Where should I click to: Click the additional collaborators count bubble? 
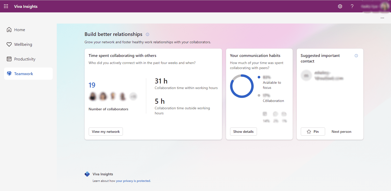(x=133, y=96)
